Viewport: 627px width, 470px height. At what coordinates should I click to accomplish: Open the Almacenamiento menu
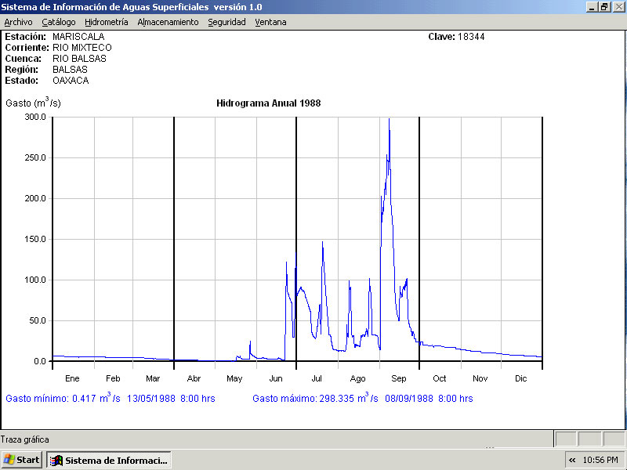[168, 22]
